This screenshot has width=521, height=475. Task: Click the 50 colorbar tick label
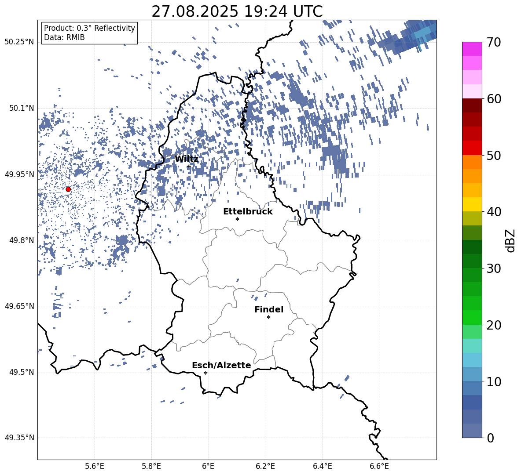click(x=494, y=155)
